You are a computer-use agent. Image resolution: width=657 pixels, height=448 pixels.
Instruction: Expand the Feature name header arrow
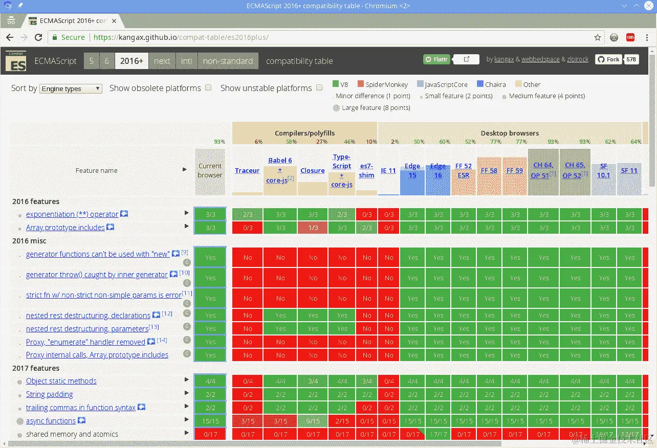pos(185,169)
